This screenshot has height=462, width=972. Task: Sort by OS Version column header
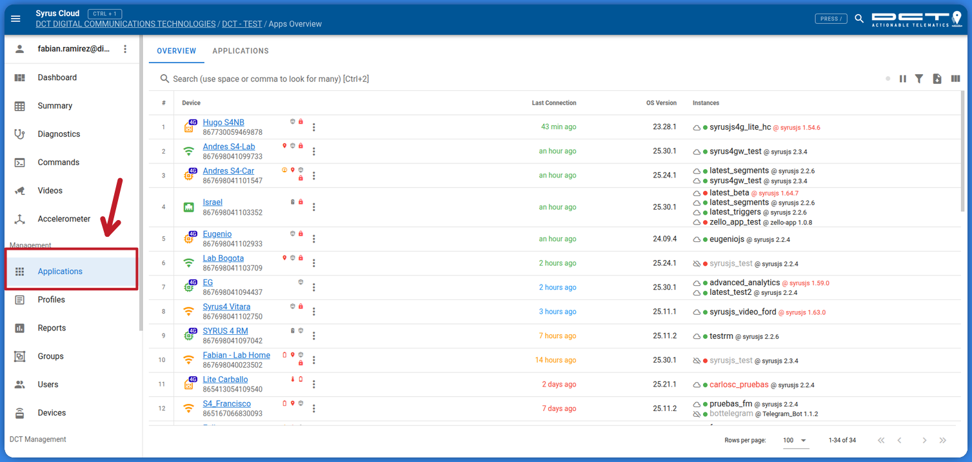[x=662, y=103]
